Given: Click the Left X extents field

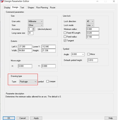Looking at the screenshot, I should coord(25,47).
